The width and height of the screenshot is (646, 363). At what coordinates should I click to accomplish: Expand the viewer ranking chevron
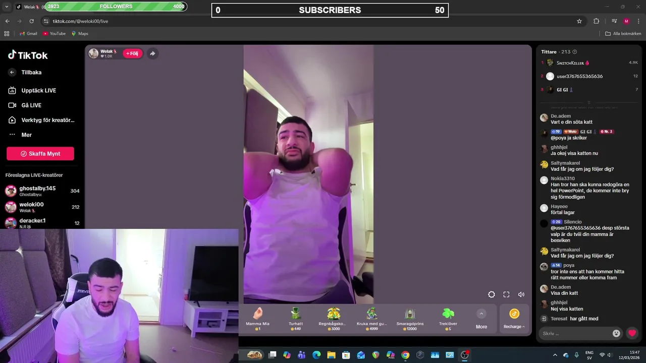pyautogui.click(x=589, y=102)
